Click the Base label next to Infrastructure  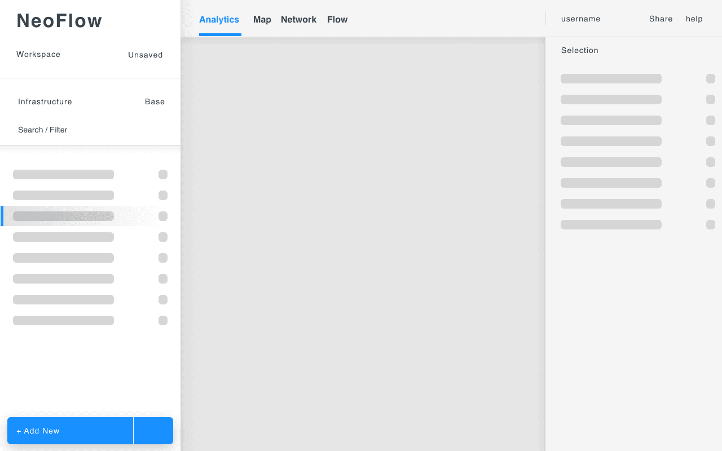pos(155,102)
